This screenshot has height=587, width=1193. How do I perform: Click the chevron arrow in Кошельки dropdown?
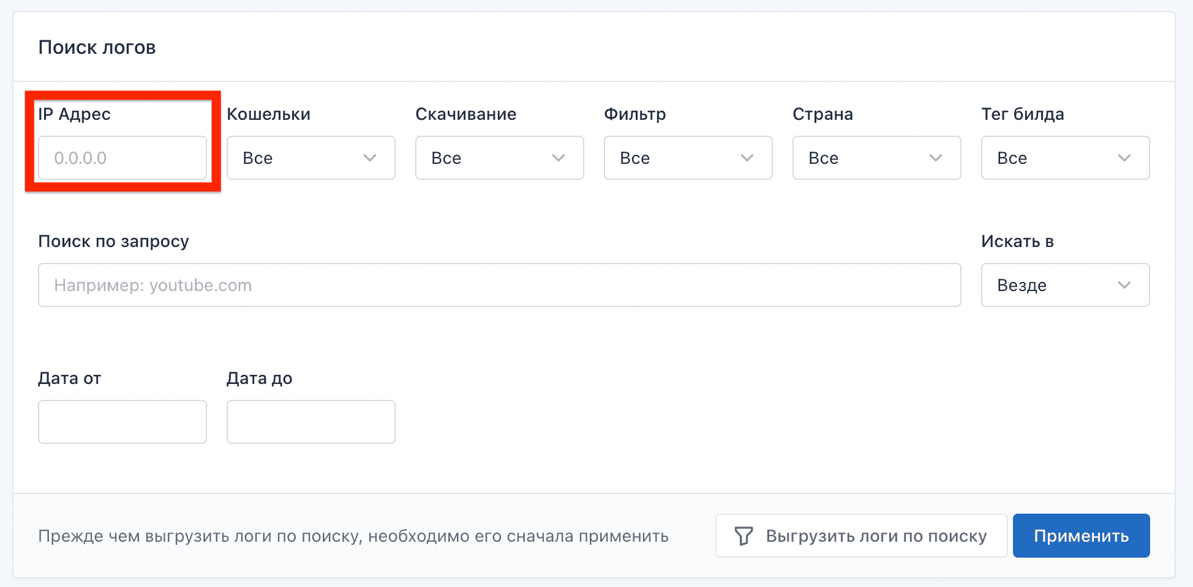(x=370, y=158)
